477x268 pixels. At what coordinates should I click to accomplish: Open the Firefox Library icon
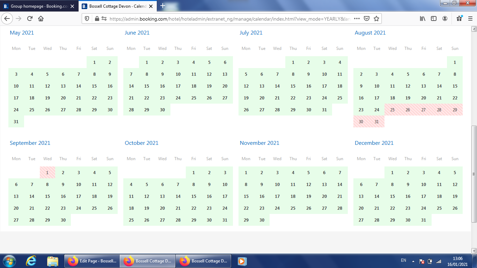423,19
